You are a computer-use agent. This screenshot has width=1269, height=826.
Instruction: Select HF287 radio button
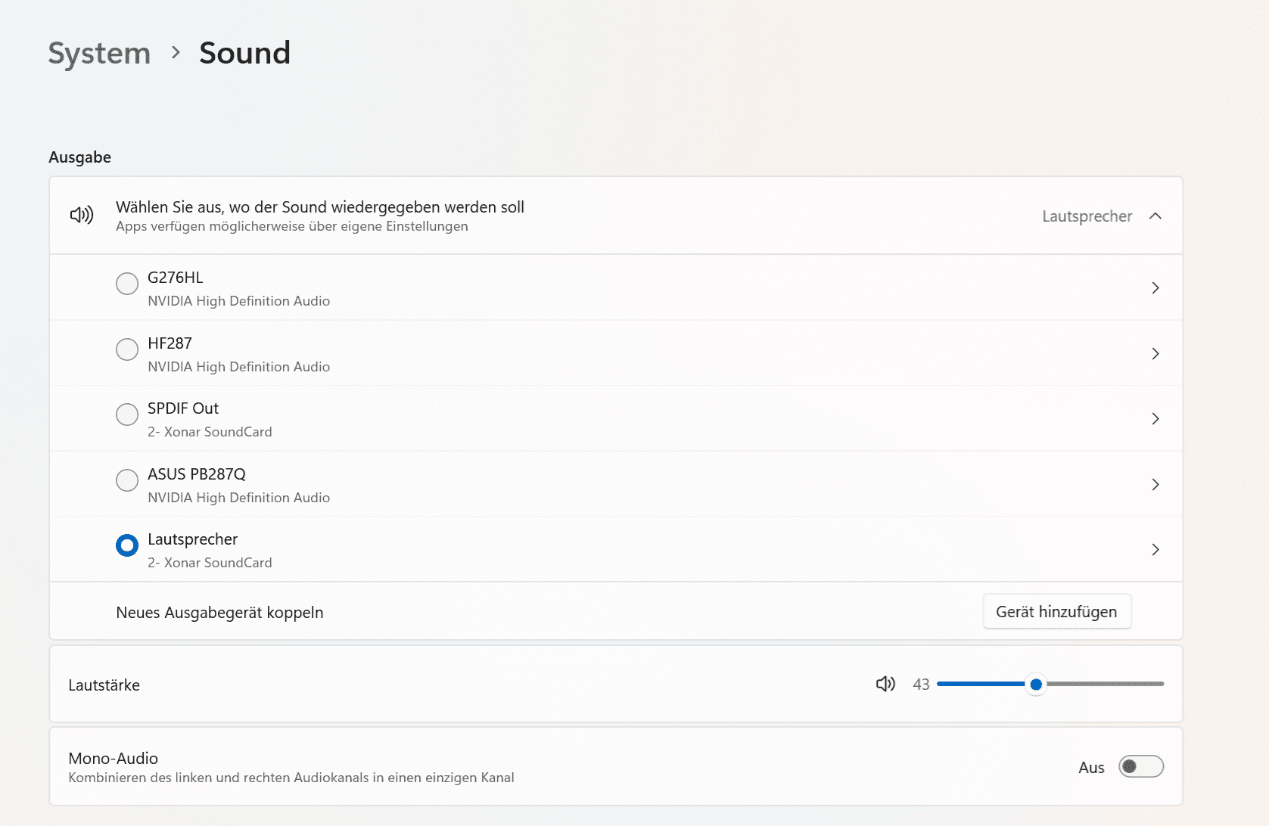click(x=127, y=349)
